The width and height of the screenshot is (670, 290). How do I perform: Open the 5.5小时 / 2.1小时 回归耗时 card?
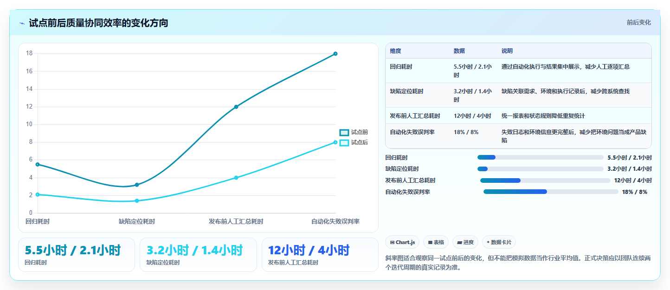(x=77, y=255)
